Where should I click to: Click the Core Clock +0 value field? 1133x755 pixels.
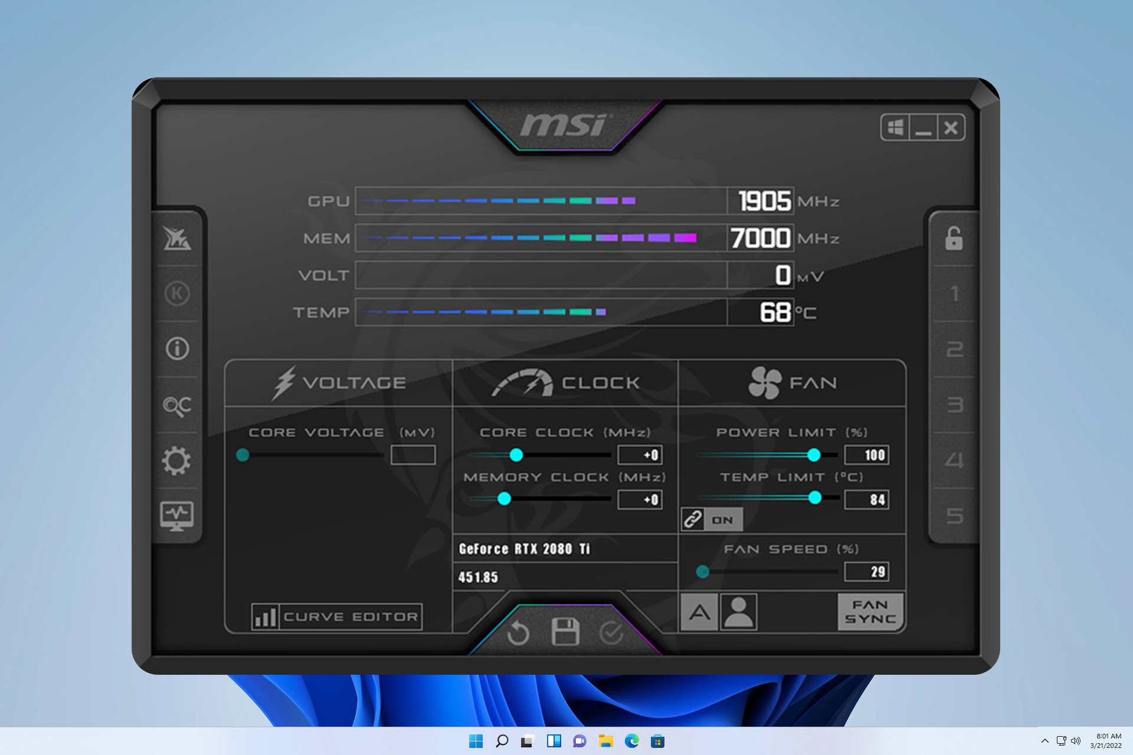(640, 455)
